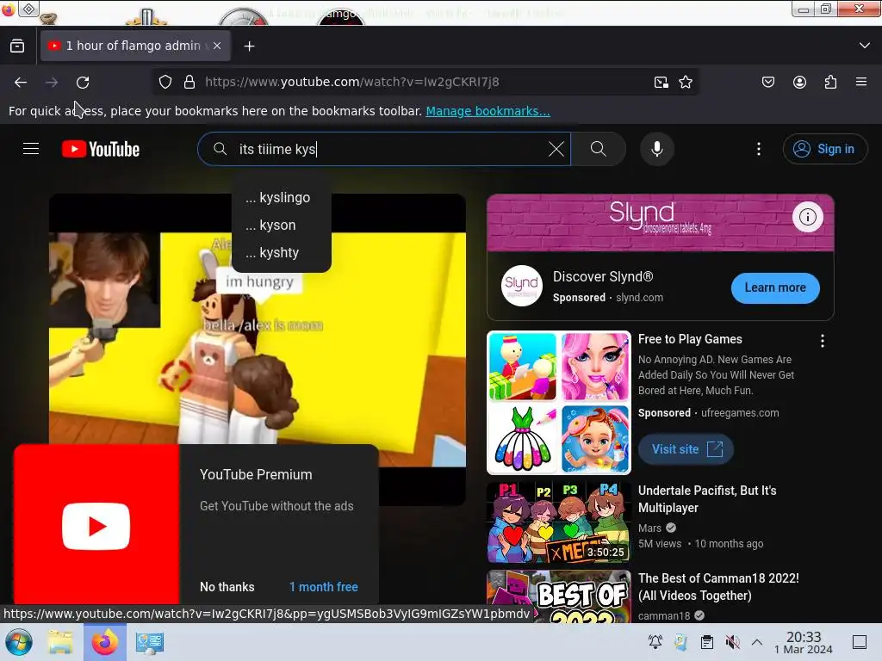Open the Pocket save icon
This screenshot has height=661, width=882.
coord(768,82)
